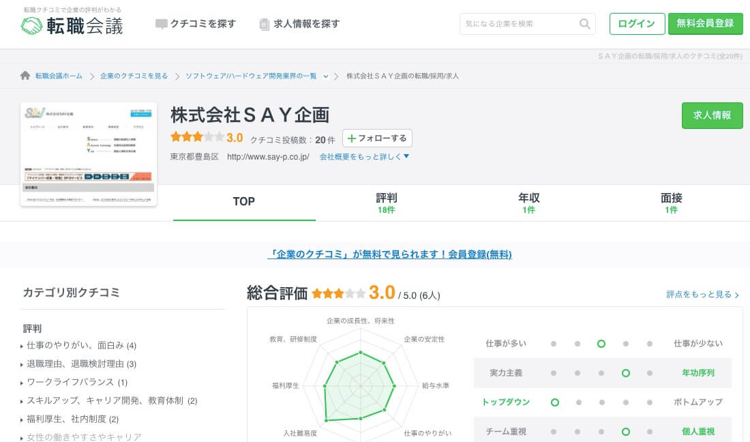
Task: Click the green marker on チーム重視 scale
Action: click(625, 432)
